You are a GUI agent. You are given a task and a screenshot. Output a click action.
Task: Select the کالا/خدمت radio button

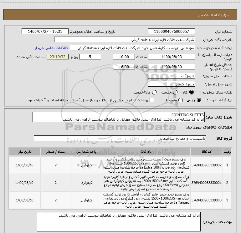[154, 92]
